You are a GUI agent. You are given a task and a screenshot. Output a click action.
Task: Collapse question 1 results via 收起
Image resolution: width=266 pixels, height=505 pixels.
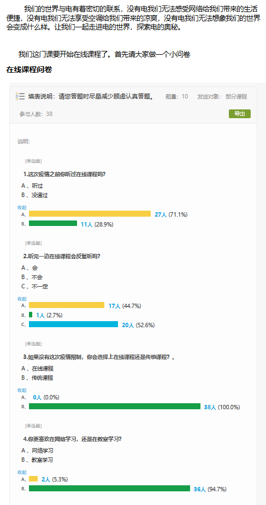(x=22, y=207)
